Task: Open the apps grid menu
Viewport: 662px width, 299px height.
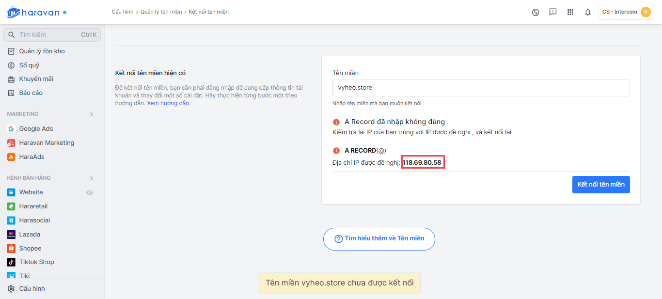Action: [x=570, y=12]
